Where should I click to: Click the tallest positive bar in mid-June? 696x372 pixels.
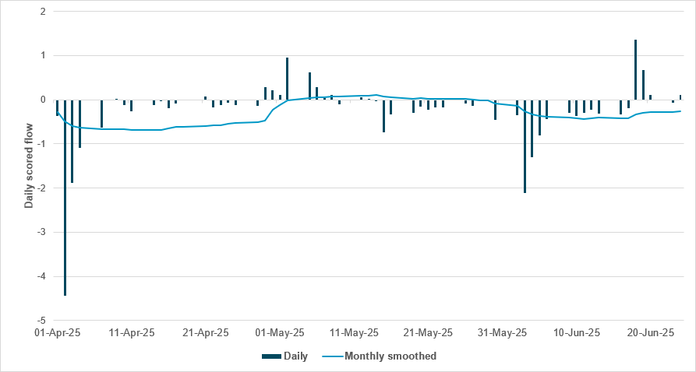pos(636,69)
